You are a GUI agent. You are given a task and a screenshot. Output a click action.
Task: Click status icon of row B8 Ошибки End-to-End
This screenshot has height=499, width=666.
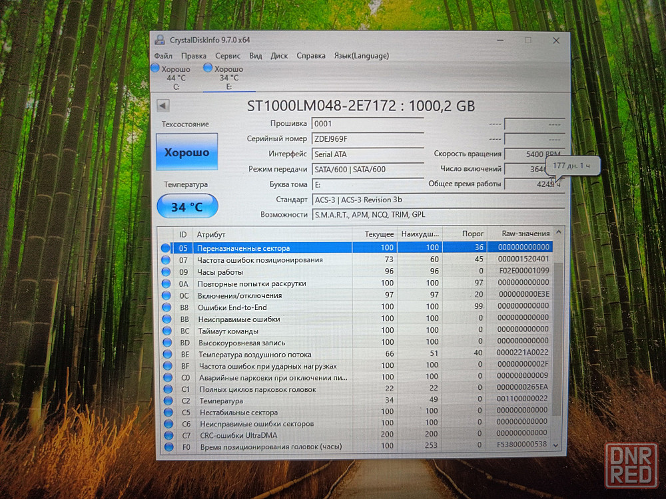[x=166, y=307]
